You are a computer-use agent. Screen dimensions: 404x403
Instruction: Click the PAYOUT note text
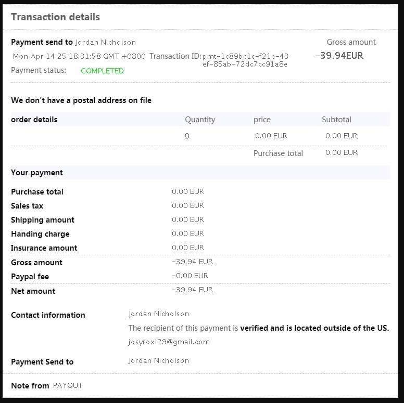[x=68, y=385]
